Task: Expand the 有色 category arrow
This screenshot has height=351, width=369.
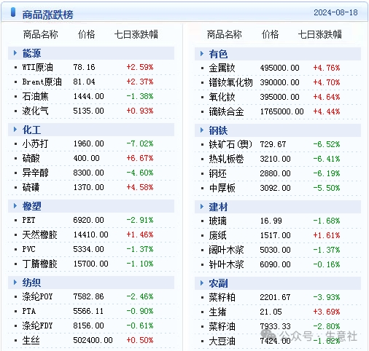Action: 202,54
